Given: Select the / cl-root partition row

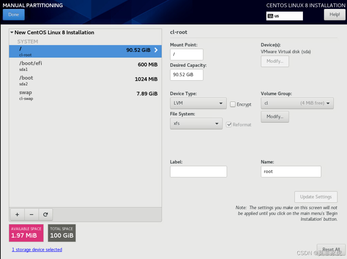Looking at the screenshot, I should click(x=85, y=51).
